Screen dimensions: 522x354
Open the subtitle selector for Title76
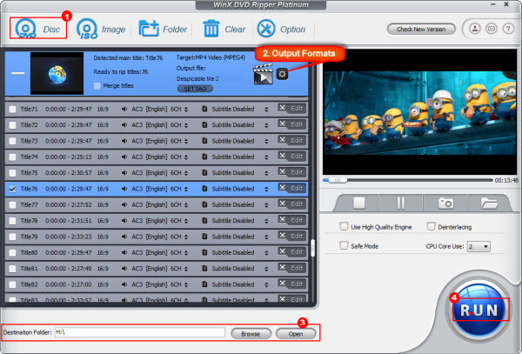click(266, 189)
